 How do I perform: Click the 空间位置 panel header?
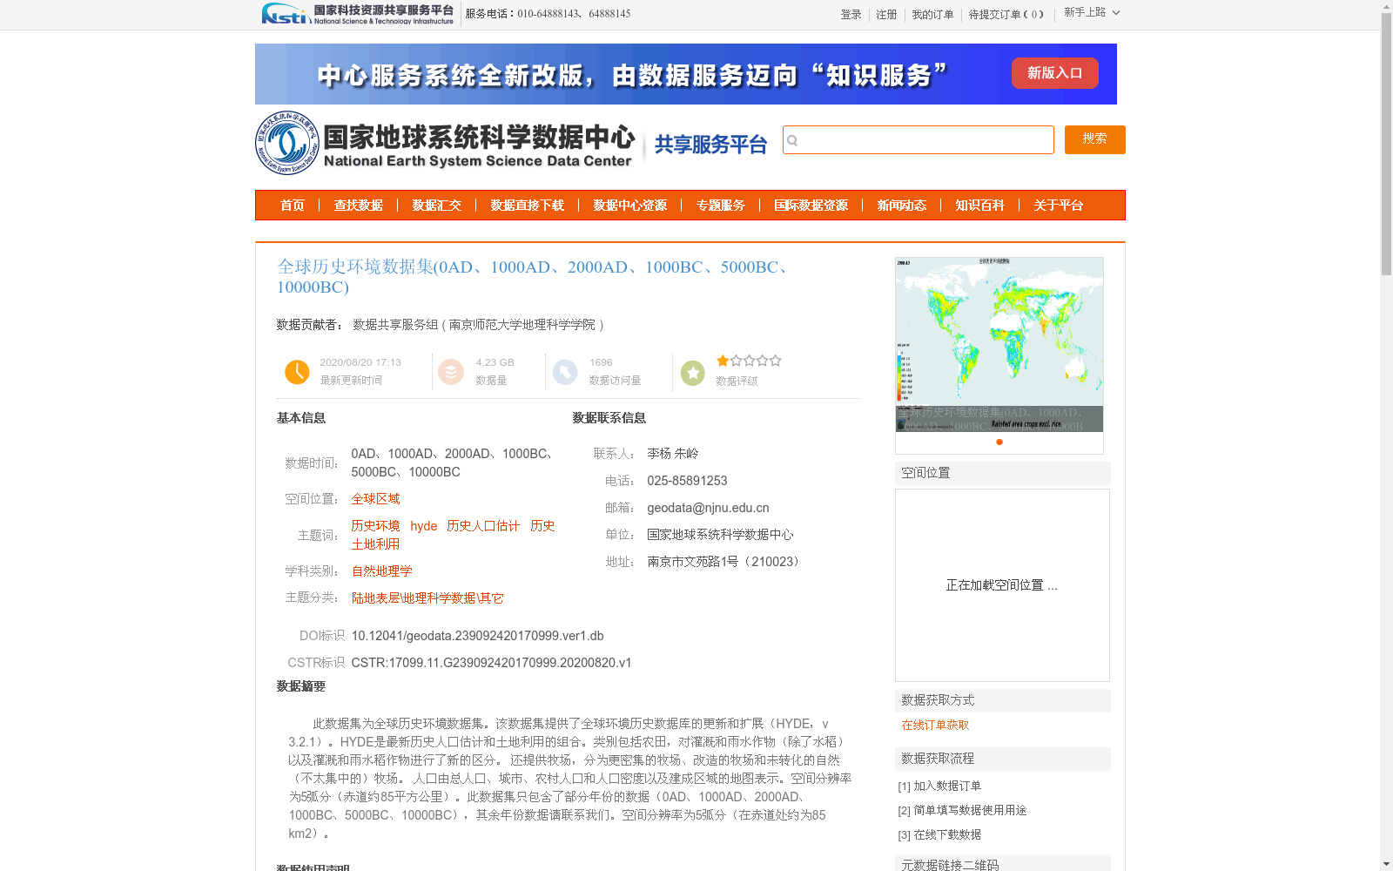[1003, 473]
